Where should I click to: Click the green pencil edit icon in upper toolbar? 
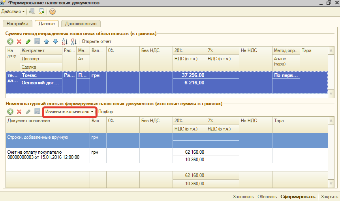coord(28,41)
